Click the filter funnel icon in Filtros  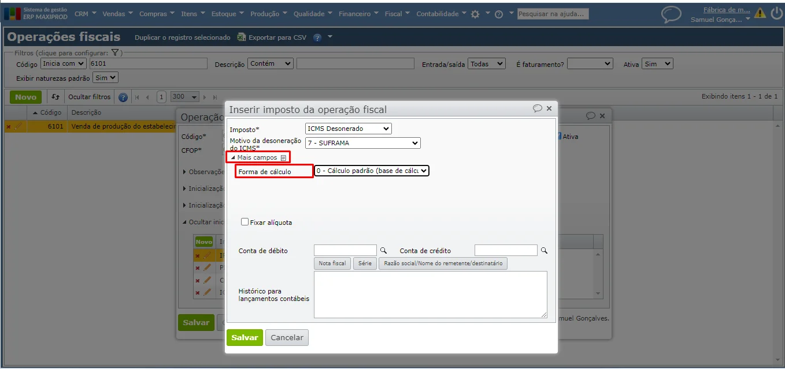115,52
